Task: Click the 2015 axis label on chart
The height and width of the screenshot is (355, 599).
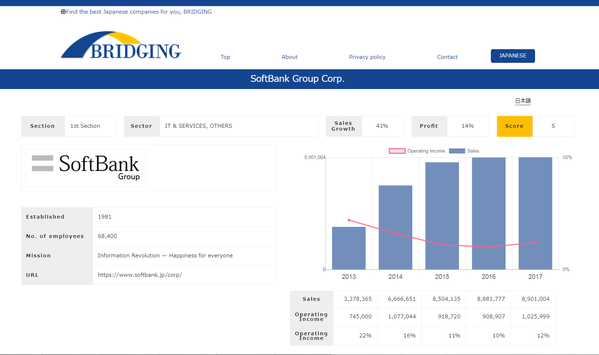Action: pyautogui.click(x=442, y=277)
